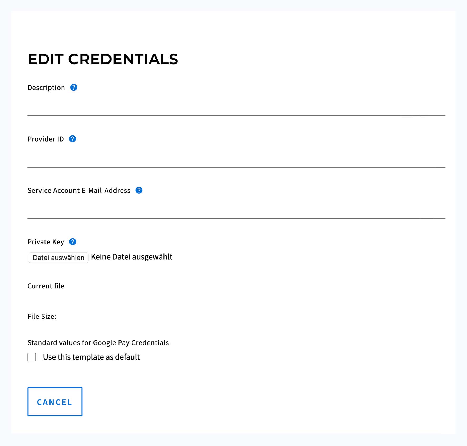The width and height of the screenshot is (467, 446).
Task: Click into the Provider ID input field
Action: click(236, 158)
